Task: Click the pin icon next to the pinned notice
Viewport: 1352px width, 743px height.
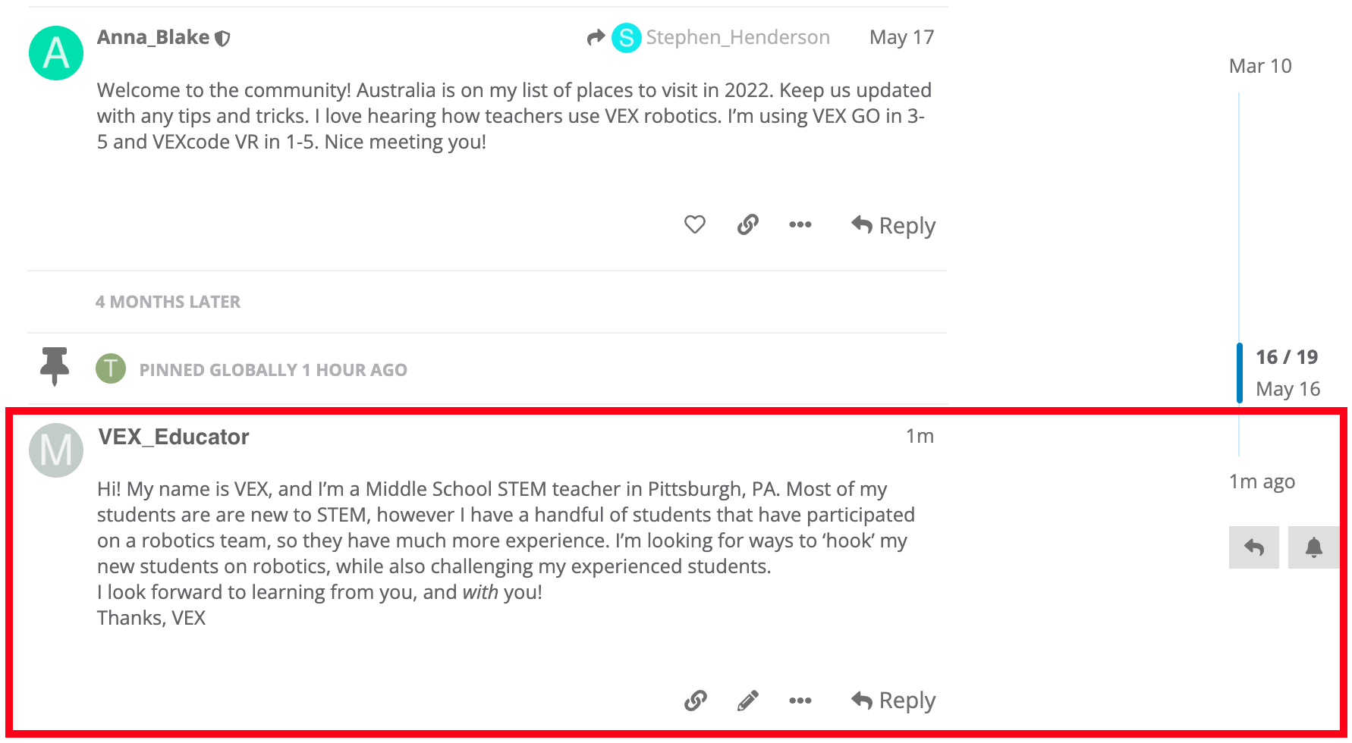Action: pos(55,368)
